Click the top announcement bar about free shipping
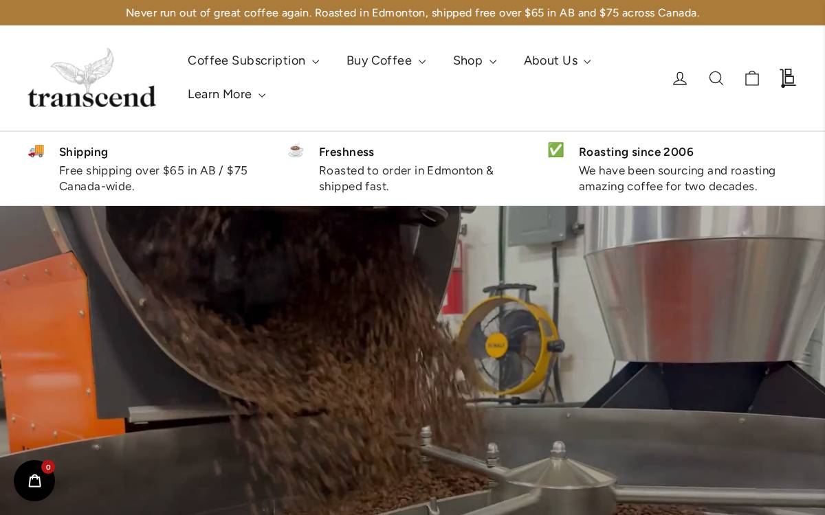The image size is (825, 515). 412,12
